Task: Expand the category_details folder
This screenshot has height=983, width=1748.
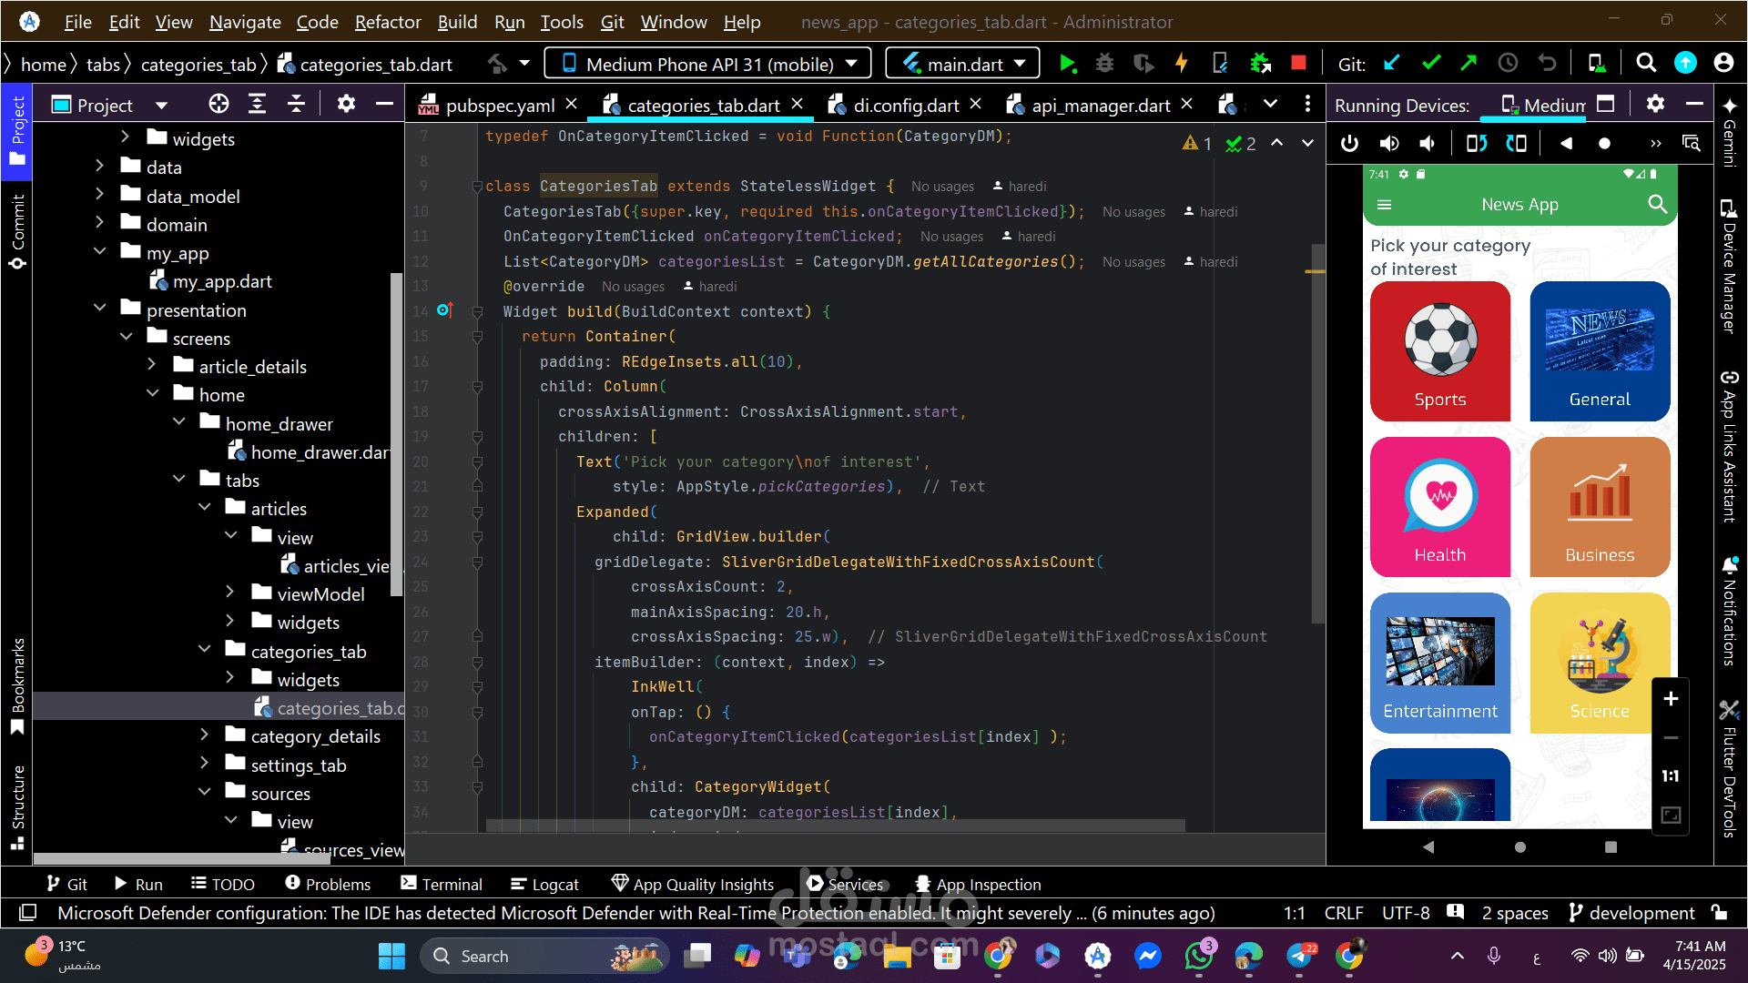Action: (x=205, y=735)
